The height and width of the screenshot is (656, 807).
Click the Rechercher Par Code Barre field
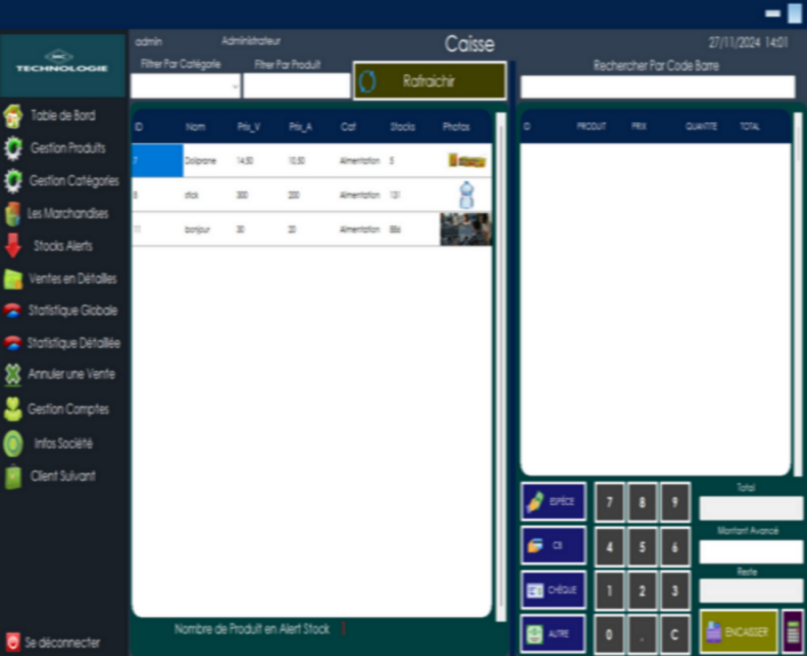click(657, 87)
